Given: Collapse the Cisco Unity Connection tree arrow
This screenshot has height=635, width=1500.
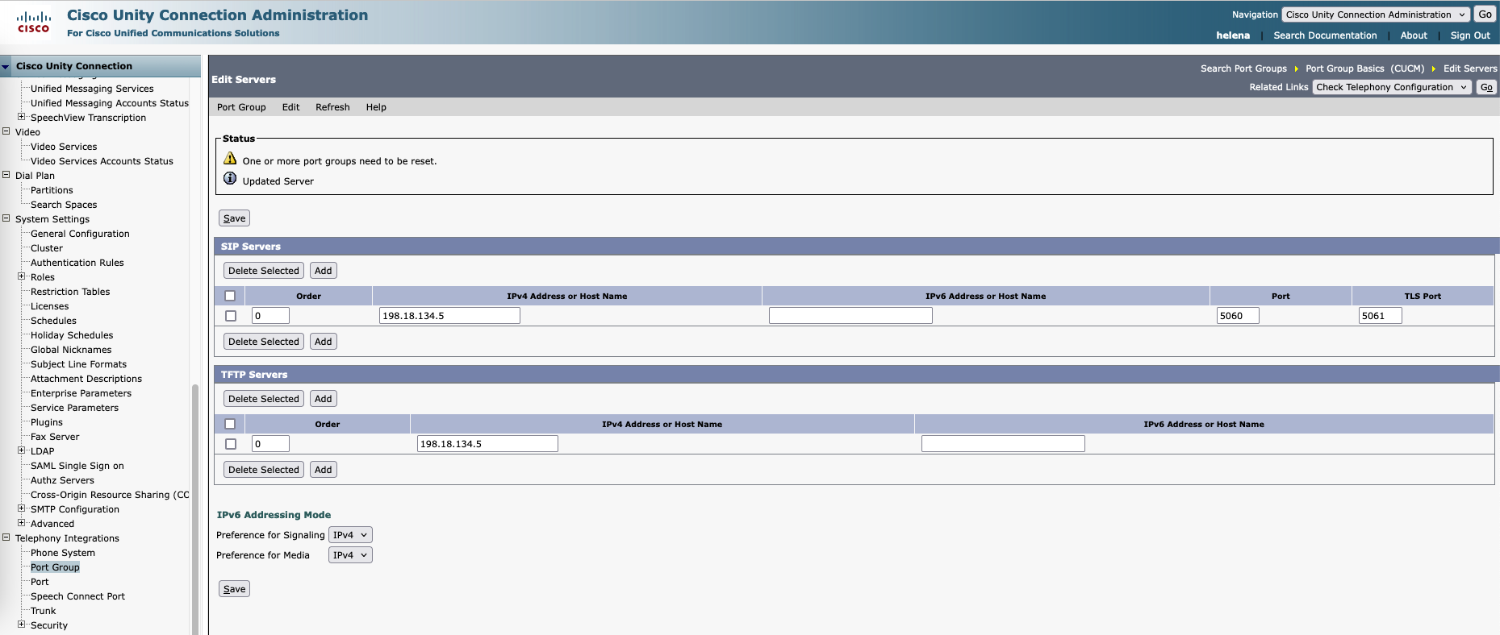Looking at the screenshot, I should click(x=6, y=67).
